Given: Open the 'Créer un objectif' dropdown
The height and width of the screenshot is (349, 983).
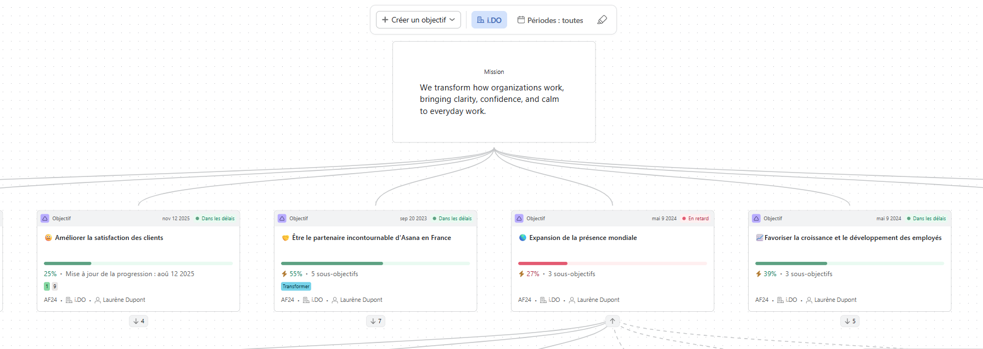Looking at the screenshot, I should point(418,20).
